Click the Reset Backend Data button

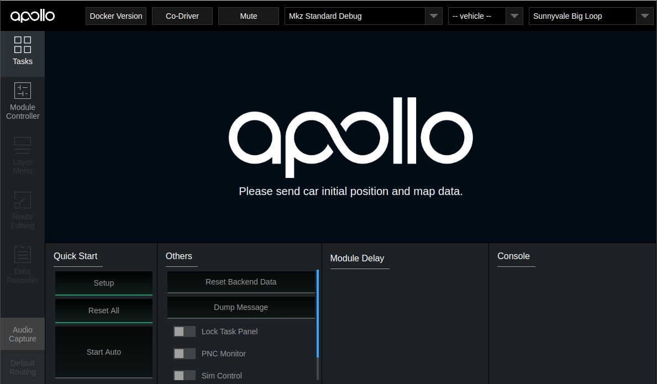241,282
